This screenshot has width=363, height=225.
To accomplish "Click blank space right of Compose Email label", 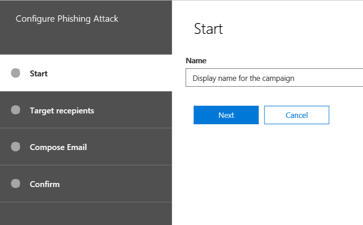I will (x=131, y=147).
